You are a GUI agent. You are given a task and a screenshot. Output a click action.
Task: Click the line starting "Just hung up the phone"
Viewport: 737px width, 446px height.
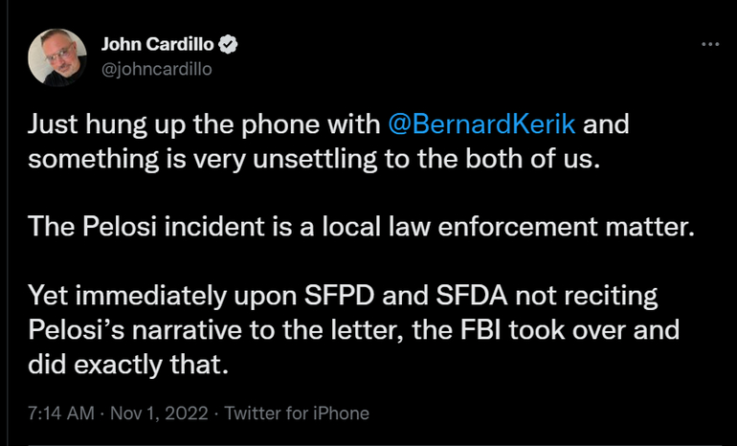[x=206, y=124]
